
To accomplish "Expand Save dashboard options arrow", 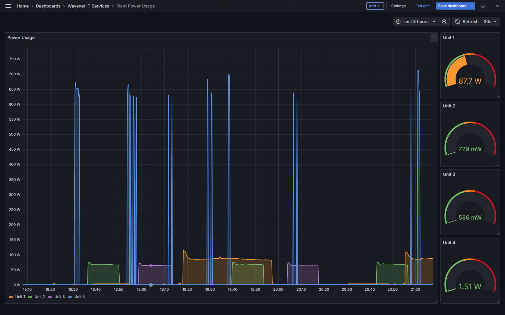I will click(x=472, y=6).
